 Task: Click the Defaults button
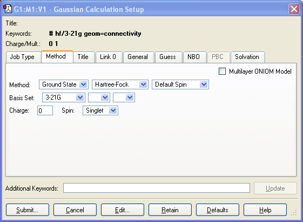[218, 210]
